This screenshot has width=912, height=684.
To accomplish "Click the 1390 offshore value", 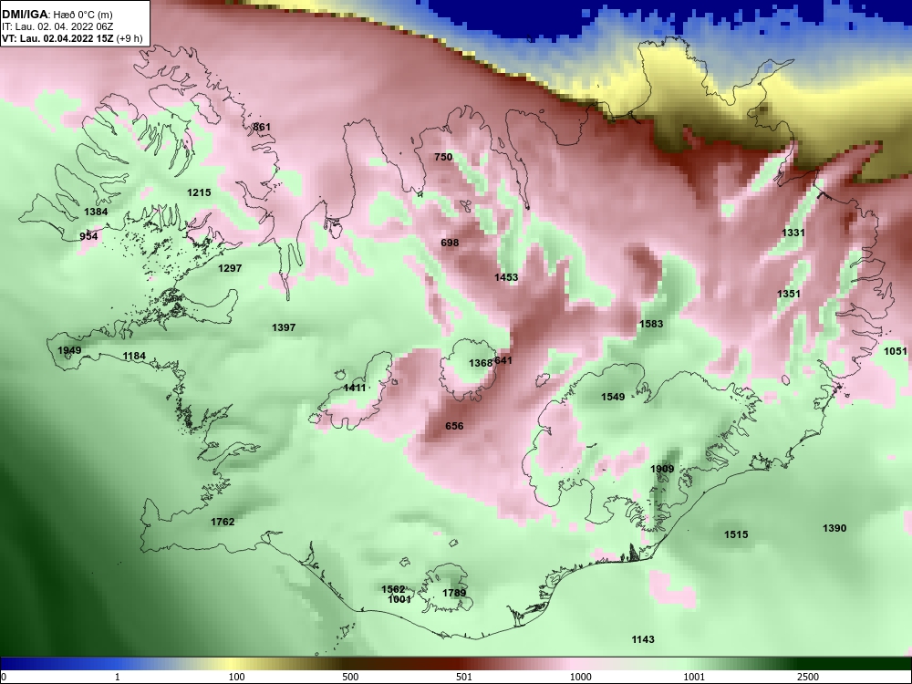I will [834, 528].
